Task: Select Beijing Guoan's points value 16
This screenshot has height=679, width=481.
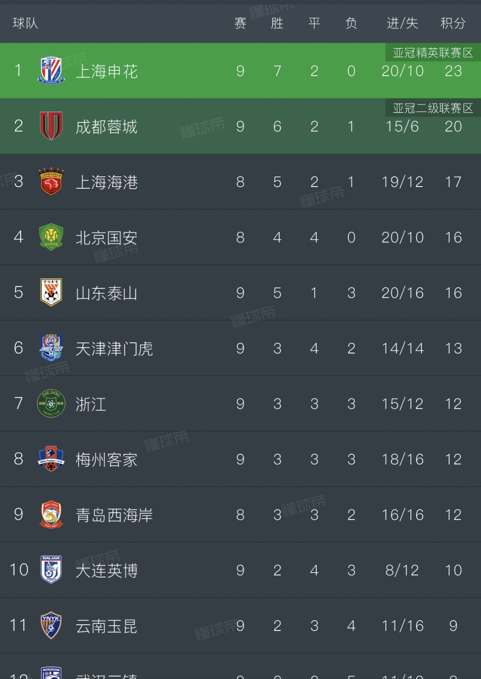Action: point(453,238)
